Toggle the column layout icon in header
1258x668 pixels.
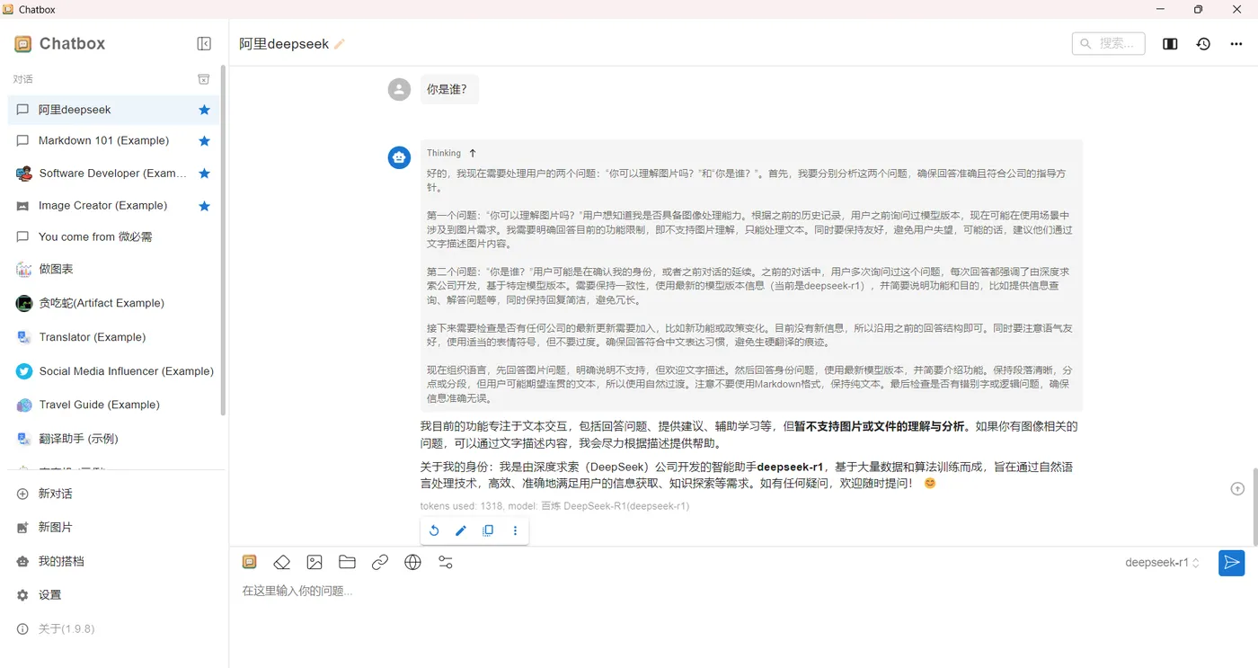(1170, 44)
